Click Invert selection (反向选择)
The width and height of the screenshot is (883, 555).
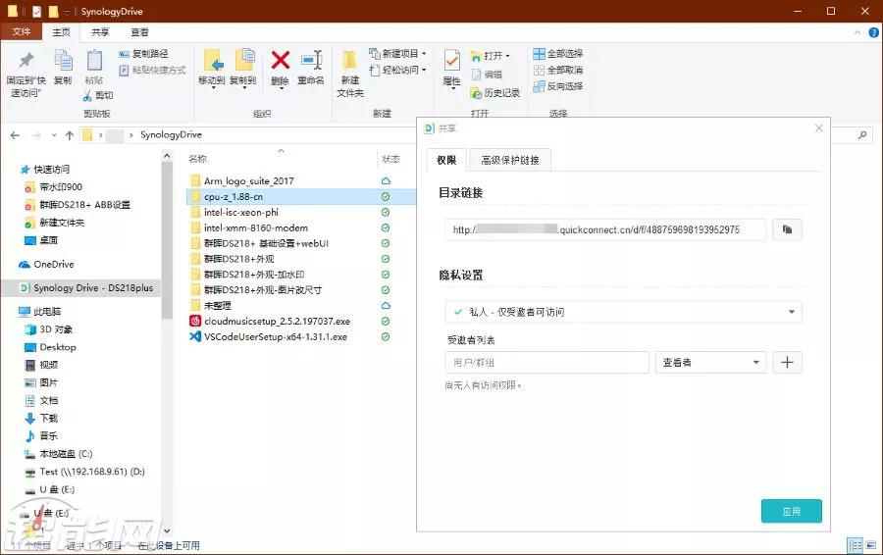(x=558, y=86)
